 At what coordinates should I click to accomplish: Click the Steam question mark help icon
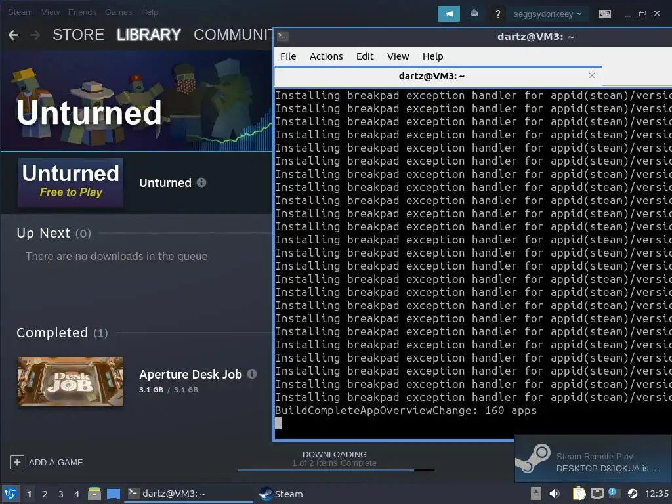497,14
